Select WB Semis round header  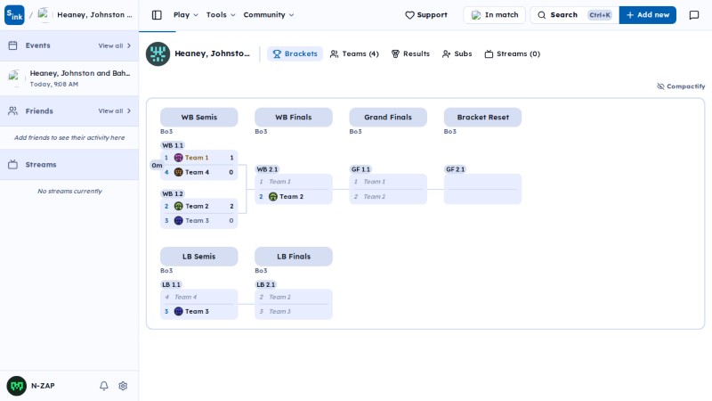pos(198,118)
